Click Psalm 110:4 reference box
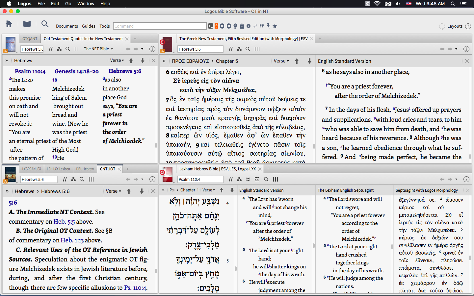This screenshot has width=474, height=296. [200, 179]
